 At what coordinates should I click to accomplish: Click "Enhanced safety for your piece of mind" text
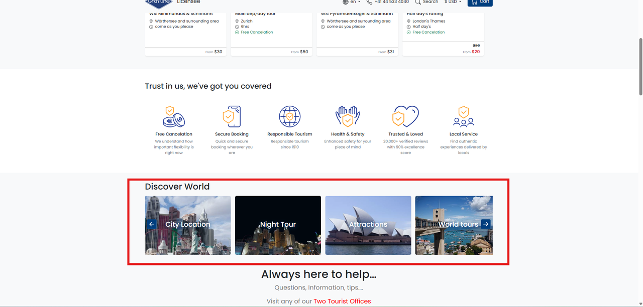point(348,144)
